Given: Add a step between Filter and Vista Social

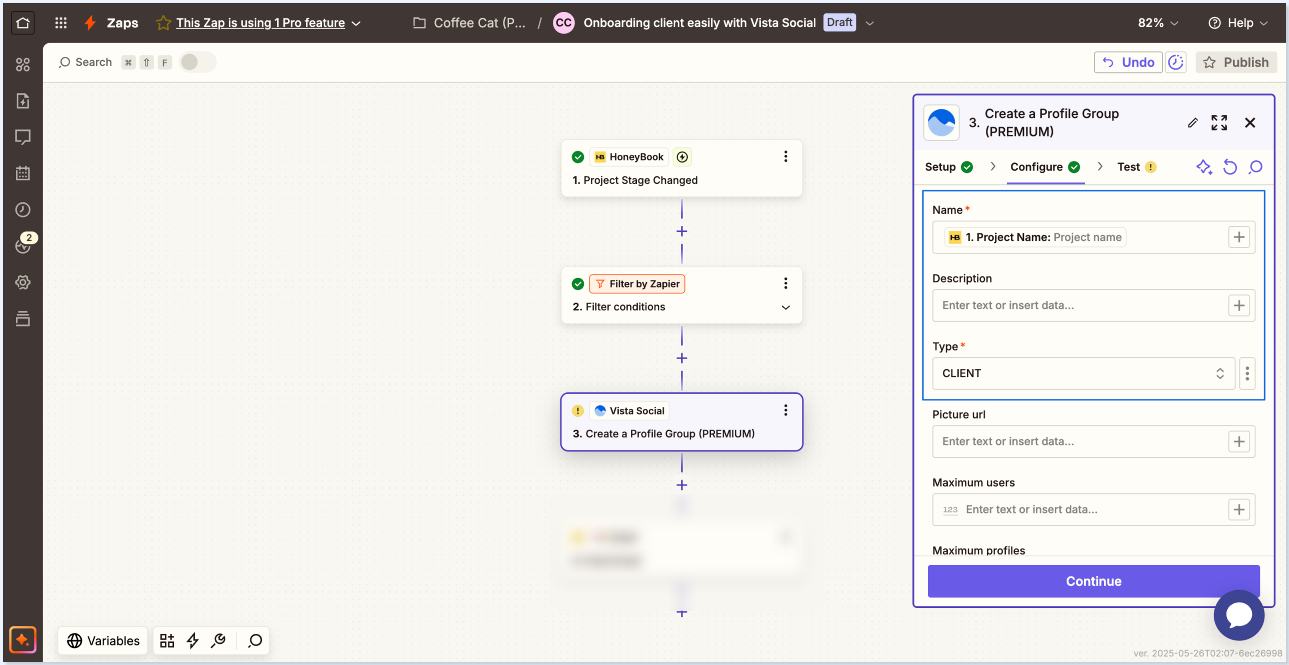Looking at the screenshot, I should [682, 358].
